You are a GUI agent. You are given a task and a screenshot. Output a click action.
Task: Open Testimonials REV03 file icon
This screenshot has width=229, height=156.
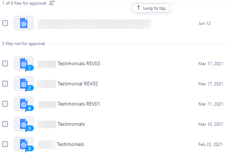point(24,64)
